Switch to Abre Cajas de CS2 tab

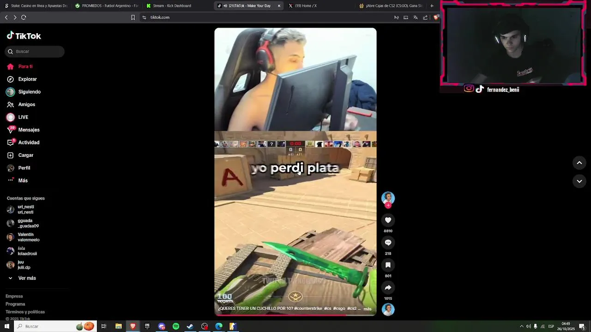(x=391, y=6)
